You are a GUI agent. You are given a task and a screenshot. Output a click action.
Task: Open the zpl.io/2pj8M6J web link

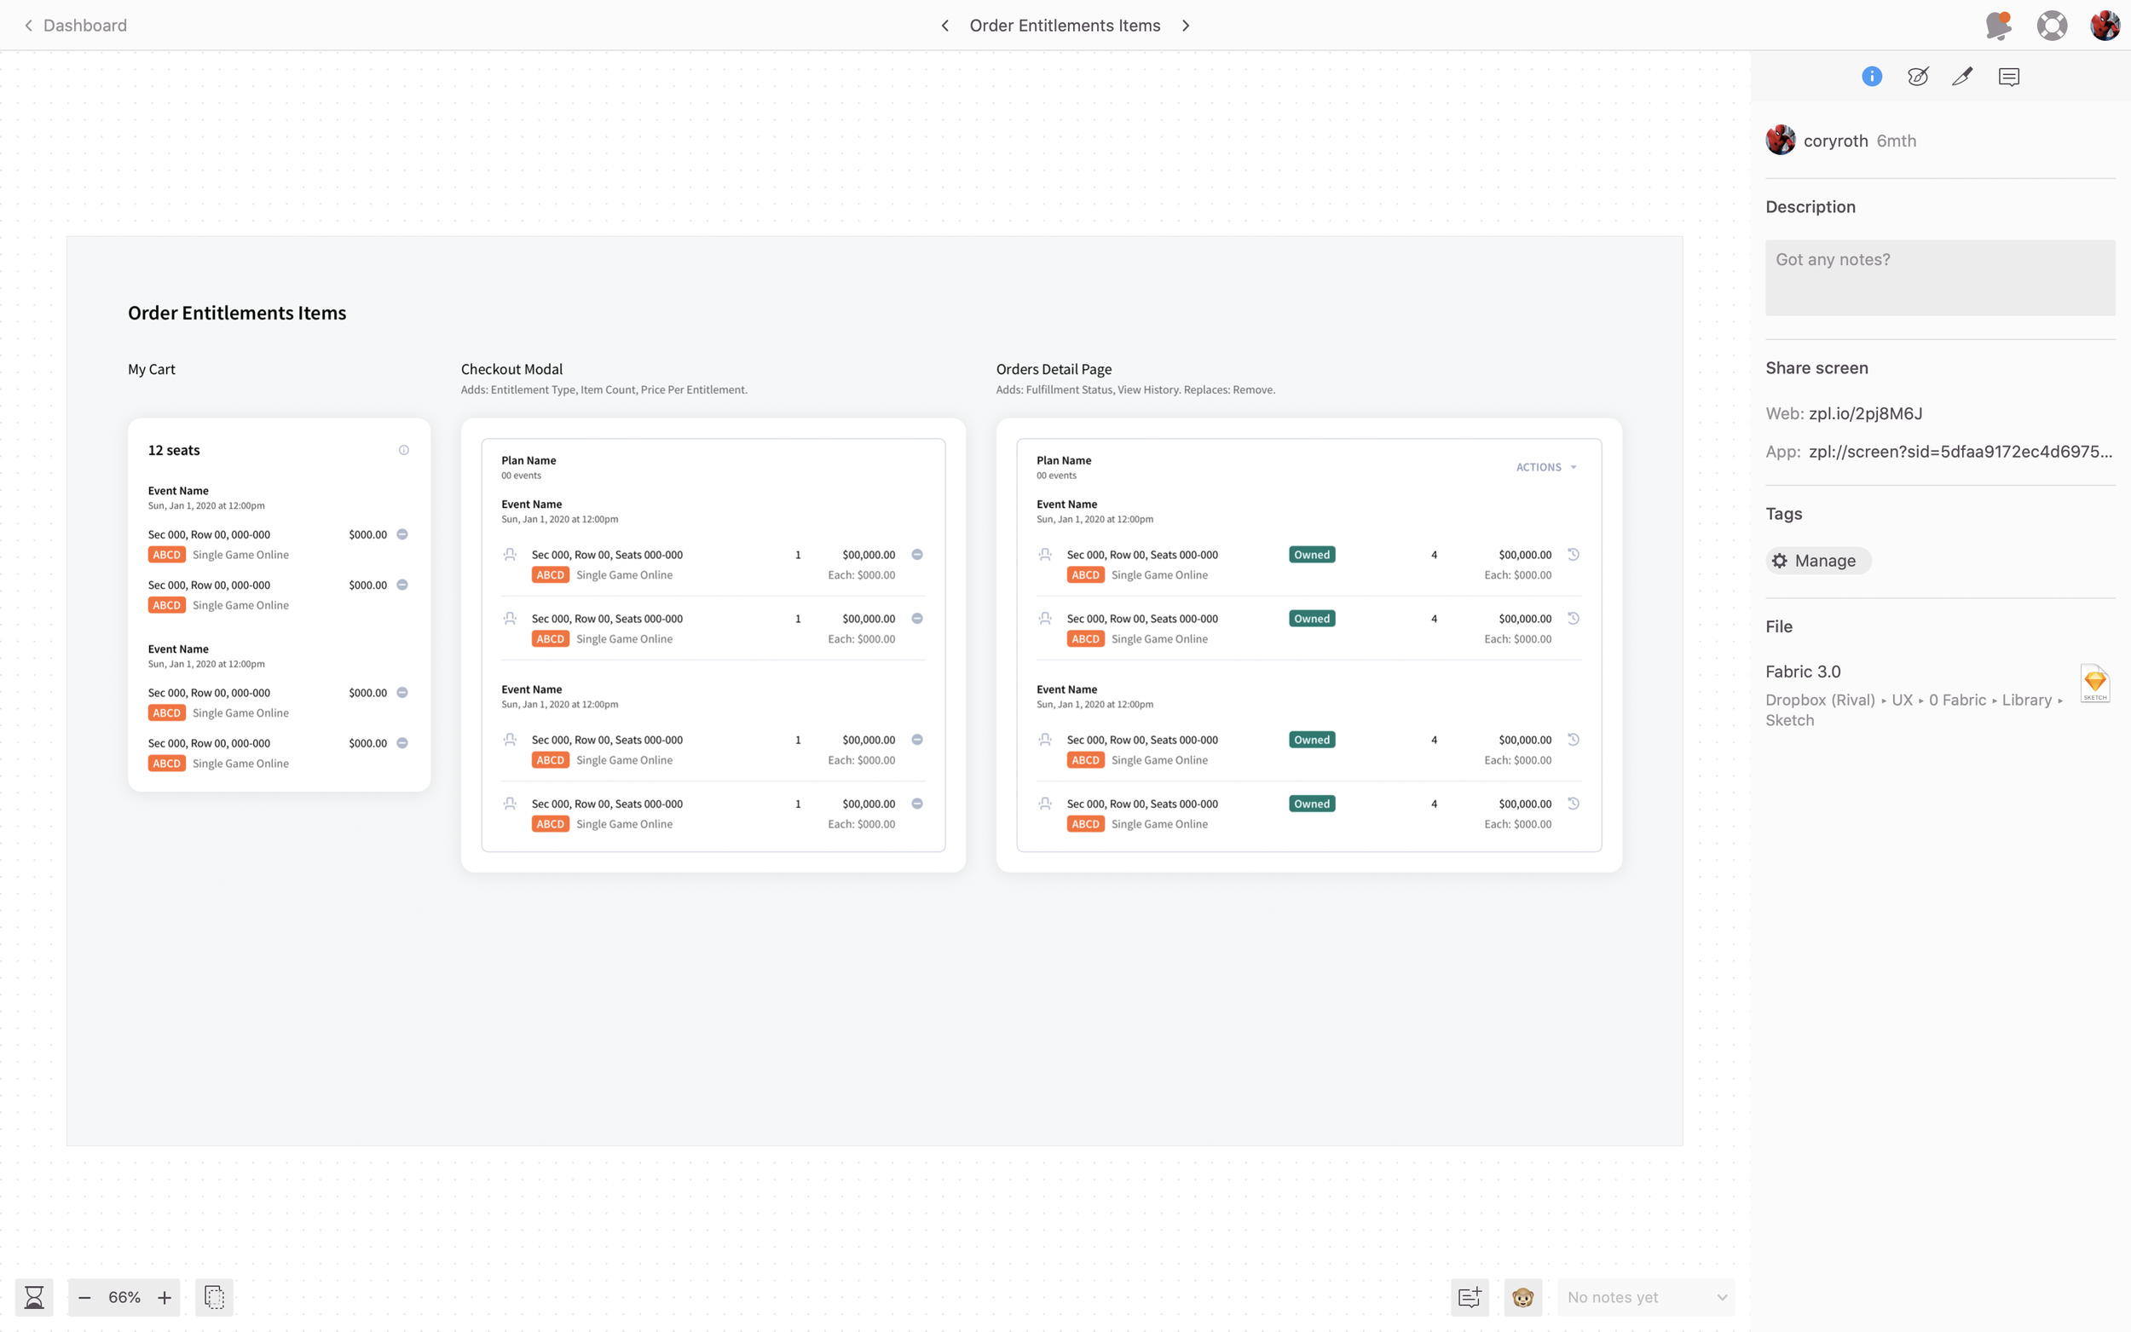coord(1865,413)
